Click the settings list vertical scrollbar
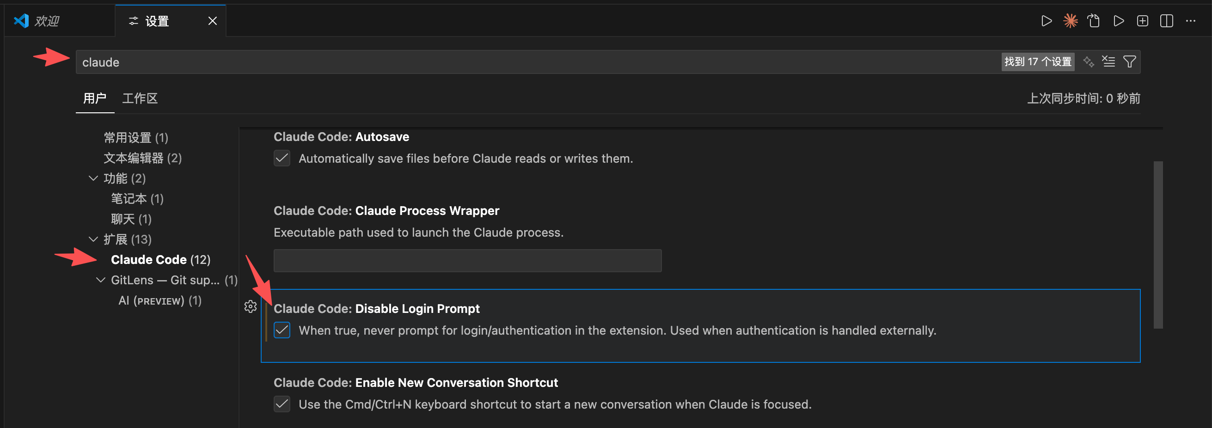Screen dimensions: 1212x428 1158,245
